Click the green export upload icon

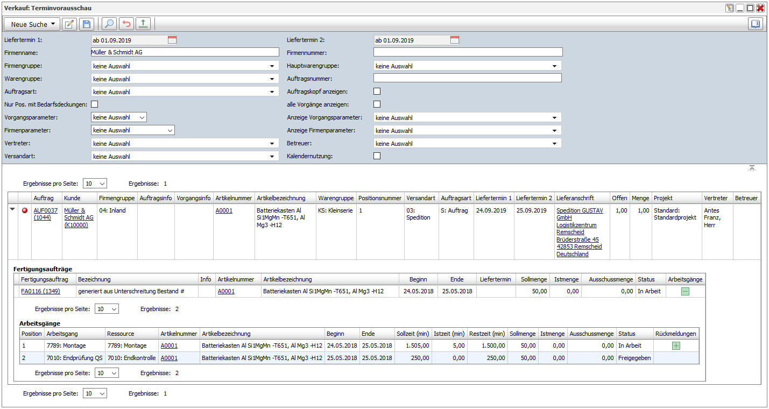pyautogui.click(x=143, y=24)
